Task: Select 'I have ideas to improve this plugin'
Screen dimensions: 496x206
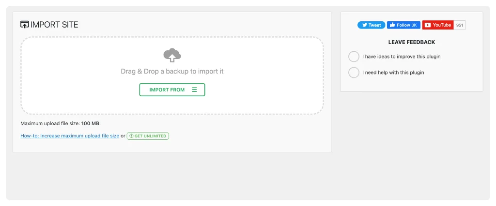Action: 354,57
